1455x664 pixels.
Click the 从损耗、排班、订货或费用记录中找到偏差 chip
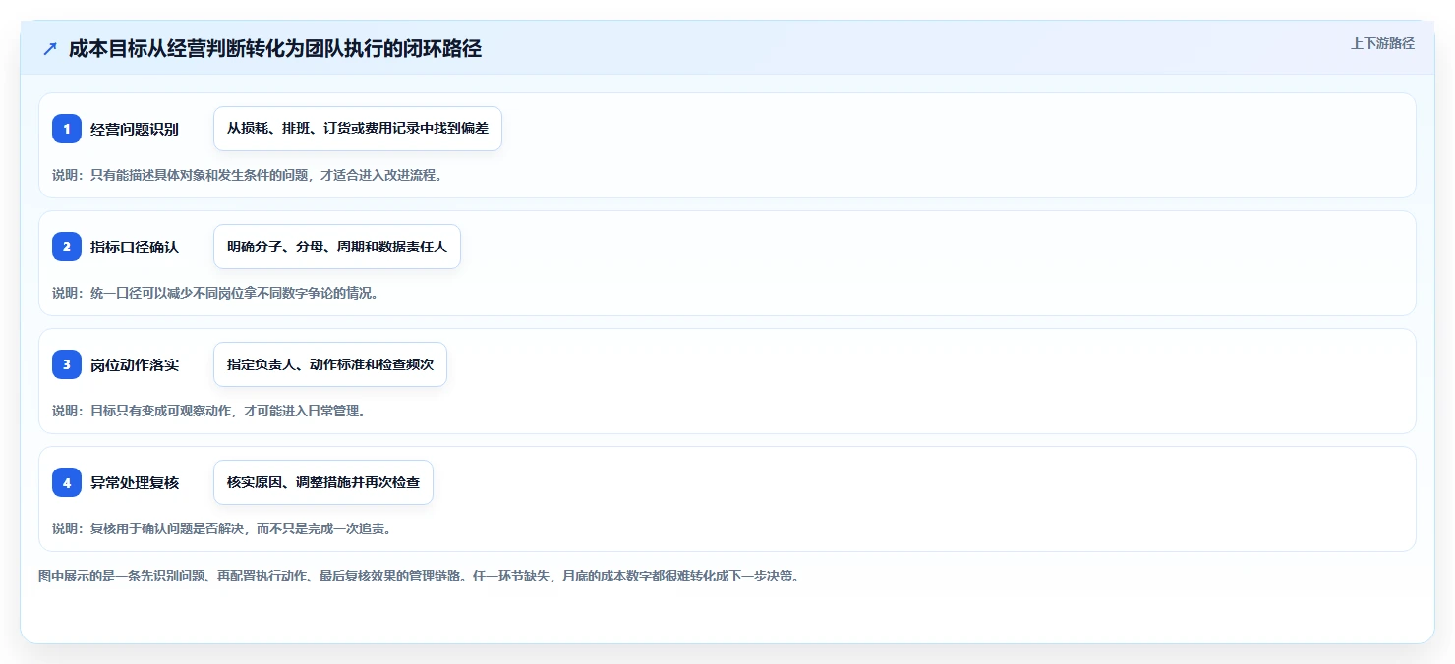358,129
